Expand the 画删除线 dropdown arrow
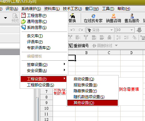The image size is (145, 121). (x=116, y=46)
